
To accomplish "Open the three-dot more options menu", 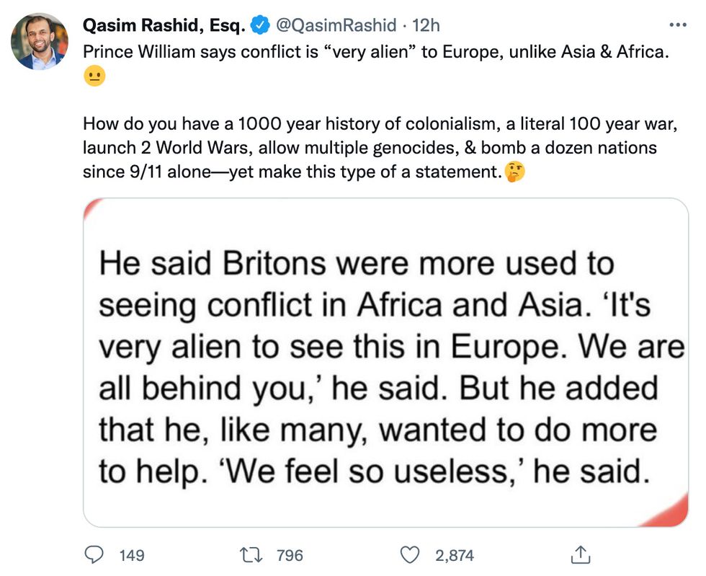I will point(678,24).
